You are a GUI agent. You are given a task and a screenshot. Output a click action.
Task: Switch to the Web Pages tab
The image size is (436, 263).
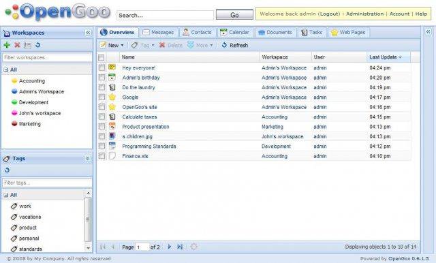pyautogui.click(x=348, y=32)
